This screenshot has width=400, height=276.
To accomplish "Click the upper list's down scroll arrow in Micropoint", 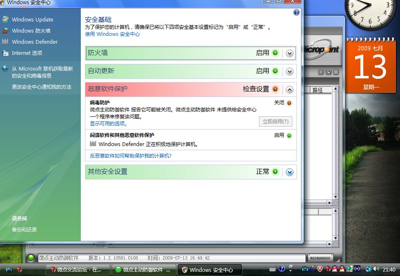I will 335,197.
